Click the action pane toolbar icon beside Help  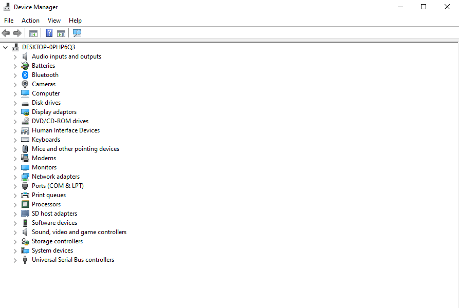(61, 33)
